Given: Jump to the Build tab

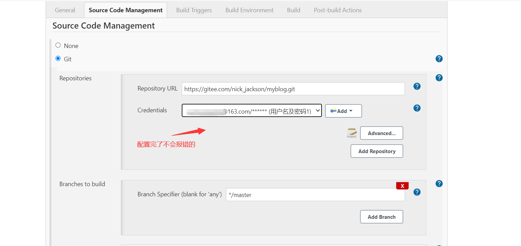Looking at the screenshot, I should [294, 10].
